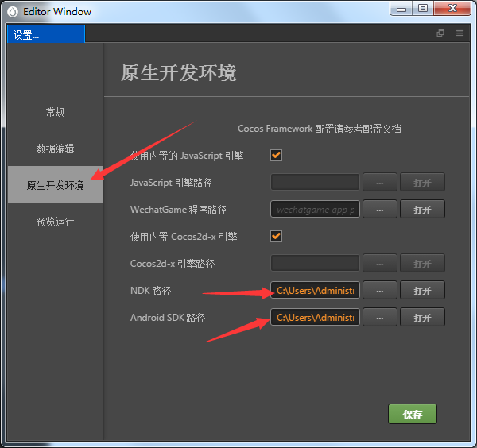Screen dimensions: 477x448
Task: Click 打开 next to Android SDK path
Action: (422, 317)
